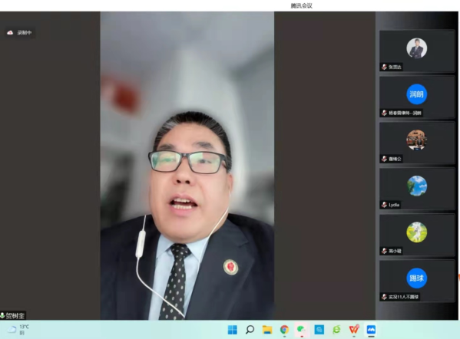Select Lydia's sky-photo avatar
Image resolution: width=460 pixels, height=339 pixels.
tap(416, 186)
